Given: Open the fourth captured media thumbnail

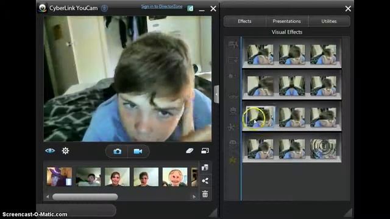Looking at the screenshot, I should coord(146,177).
